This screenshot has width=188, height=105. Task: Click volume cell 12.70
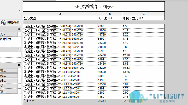tap(143, 55)
